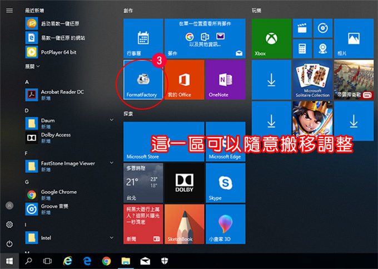The width and height of the screenshot is (378, 269).
Task: Open the Calendar (行事曆) tile
Action: click(x=143, y=38)
